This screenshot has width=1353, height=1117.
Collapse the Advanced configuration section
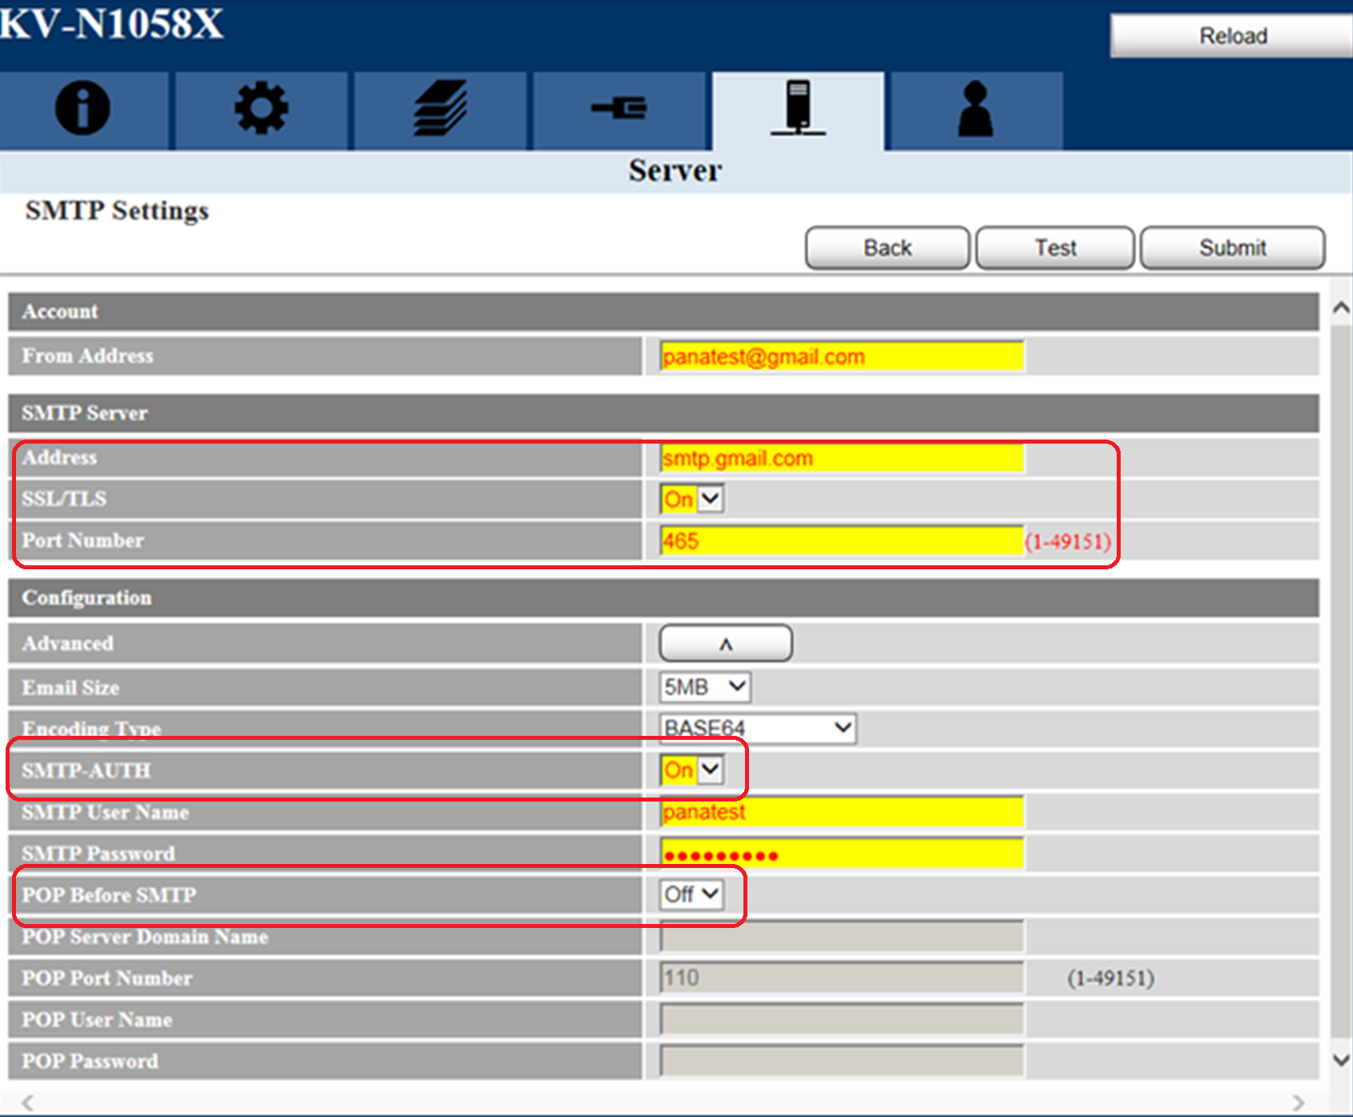click(x=726, y=644)
